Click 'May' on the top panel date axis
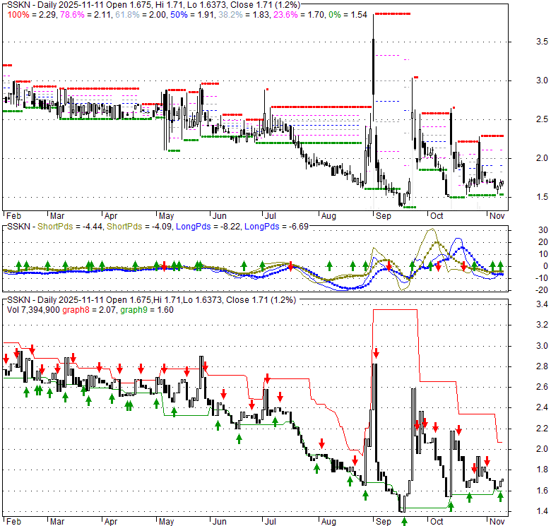The height and width of the screenshot is (526, 551). 166,216
